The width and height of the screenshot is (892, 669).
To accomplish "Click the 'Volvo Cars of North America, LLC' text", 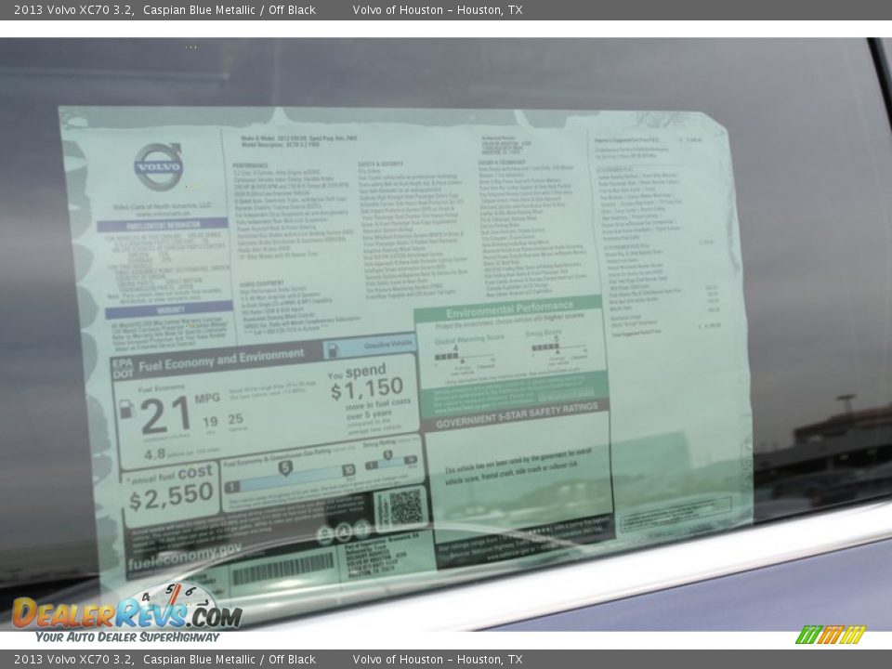I will 162,206.
